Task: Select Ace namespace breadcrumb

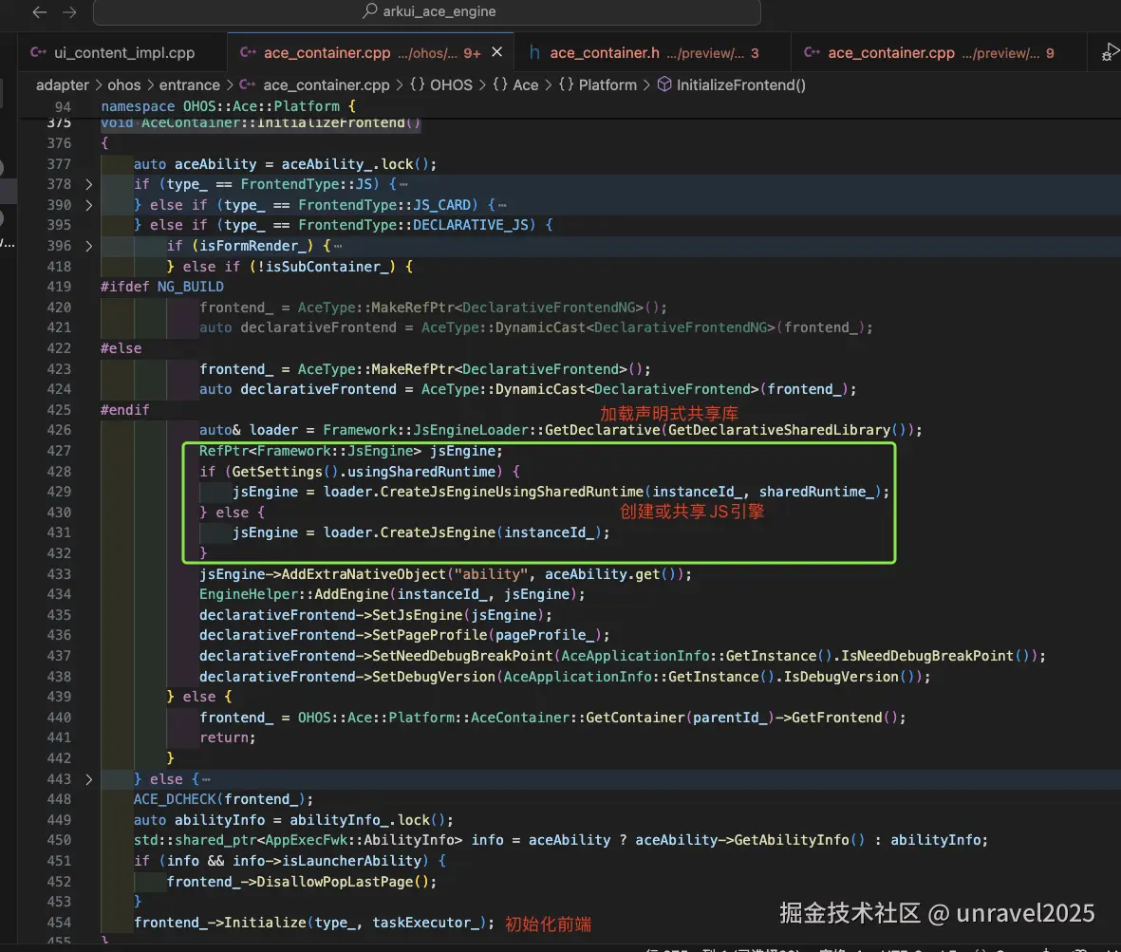Action: 526,85
